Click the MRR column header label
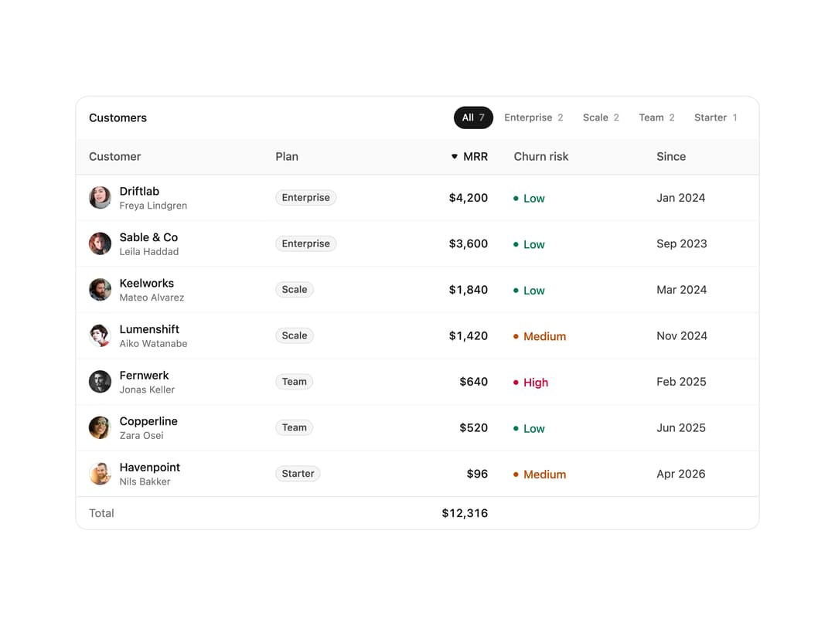 pos(475,156)
